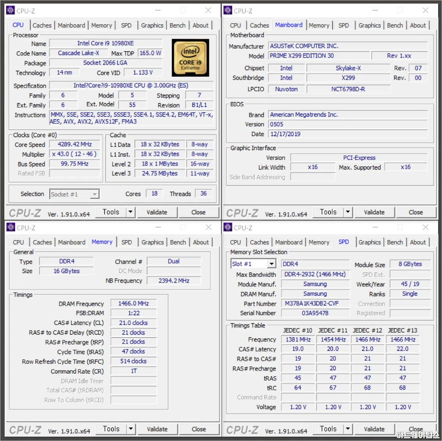Expand the Tools arrow in the Mainboard window
Viewport: 442px width, 441px height.
click(x=348, y=212)
